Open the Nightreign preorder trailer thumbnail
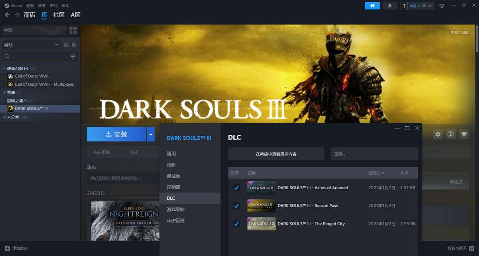 pos(125,221)
